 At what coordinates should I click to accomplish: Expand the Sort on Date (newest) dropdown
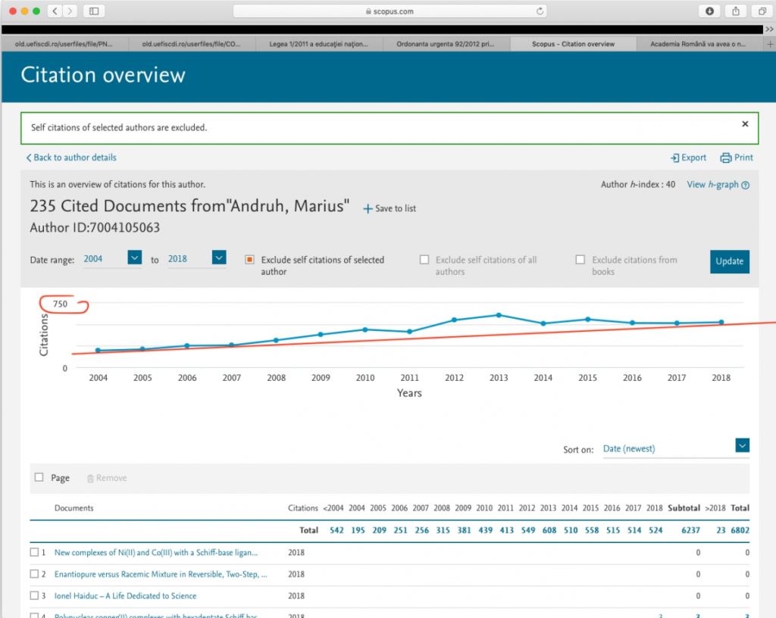742,445
